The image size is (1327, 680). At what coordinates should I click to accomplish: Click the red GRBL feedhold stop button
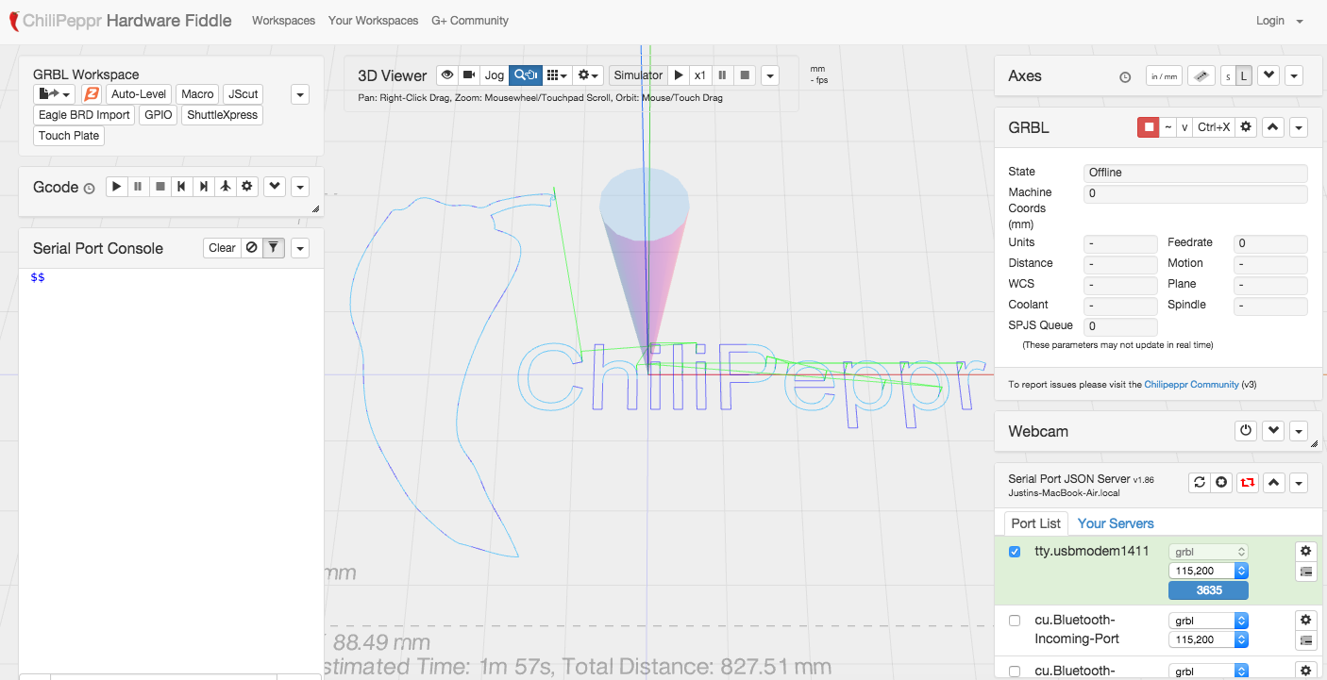coord(1149,127)
